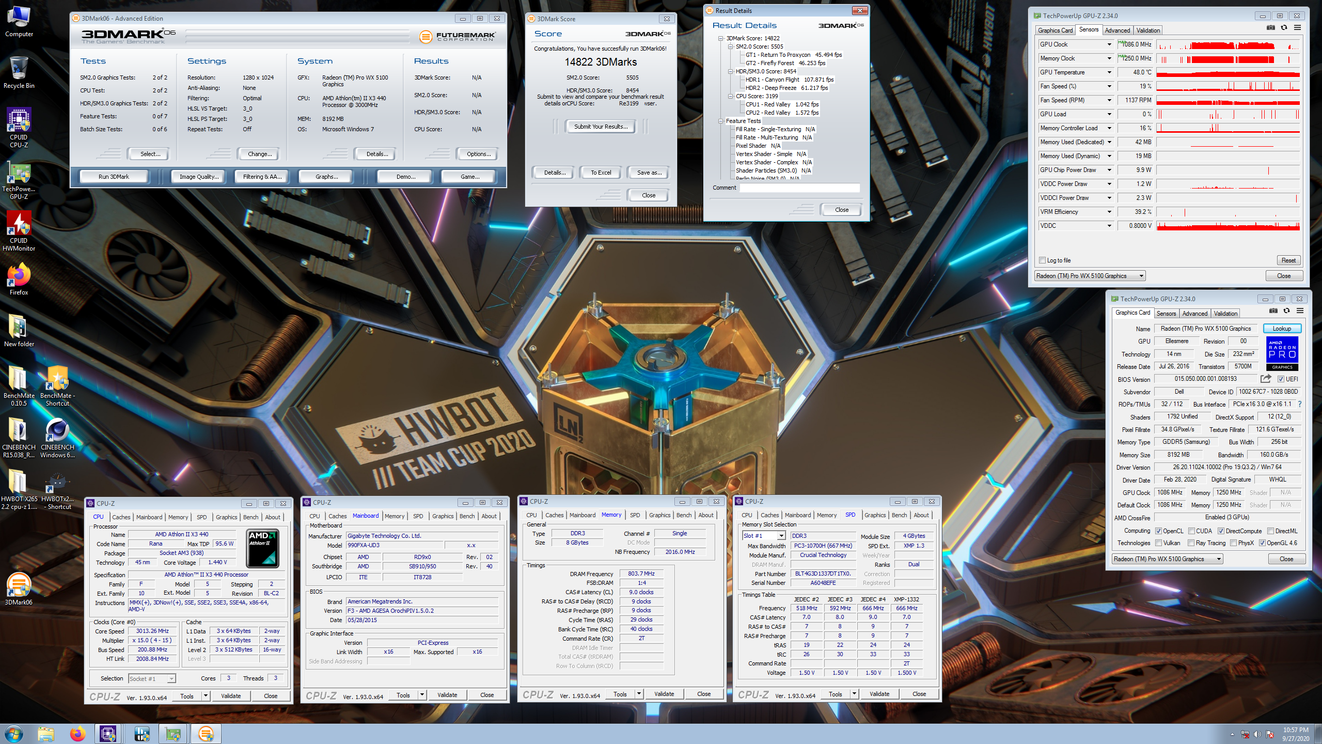Click the volume icon in the system tray
The image size is (1322, 744).
(x=1257, y=734)
